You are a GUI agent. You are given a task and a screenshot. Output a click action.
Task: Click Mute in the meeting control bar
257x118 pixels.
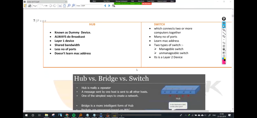(x=94, y=1)
